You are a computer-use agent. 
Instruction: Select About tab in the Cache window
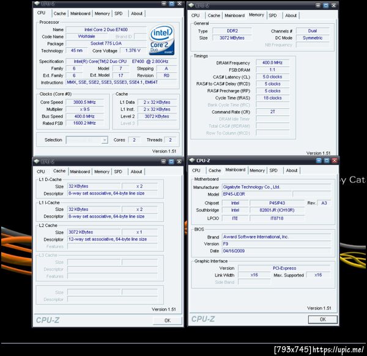tap(136, 171)
